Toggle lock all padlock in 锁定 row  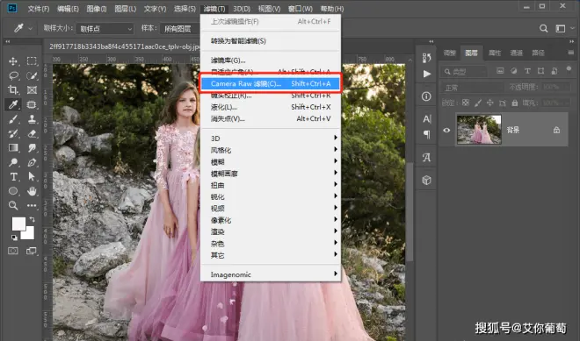514,103
